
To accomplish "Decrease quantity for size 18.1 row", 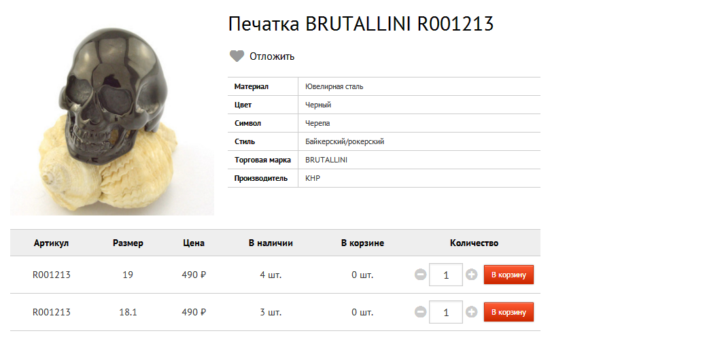I will 421,313.
